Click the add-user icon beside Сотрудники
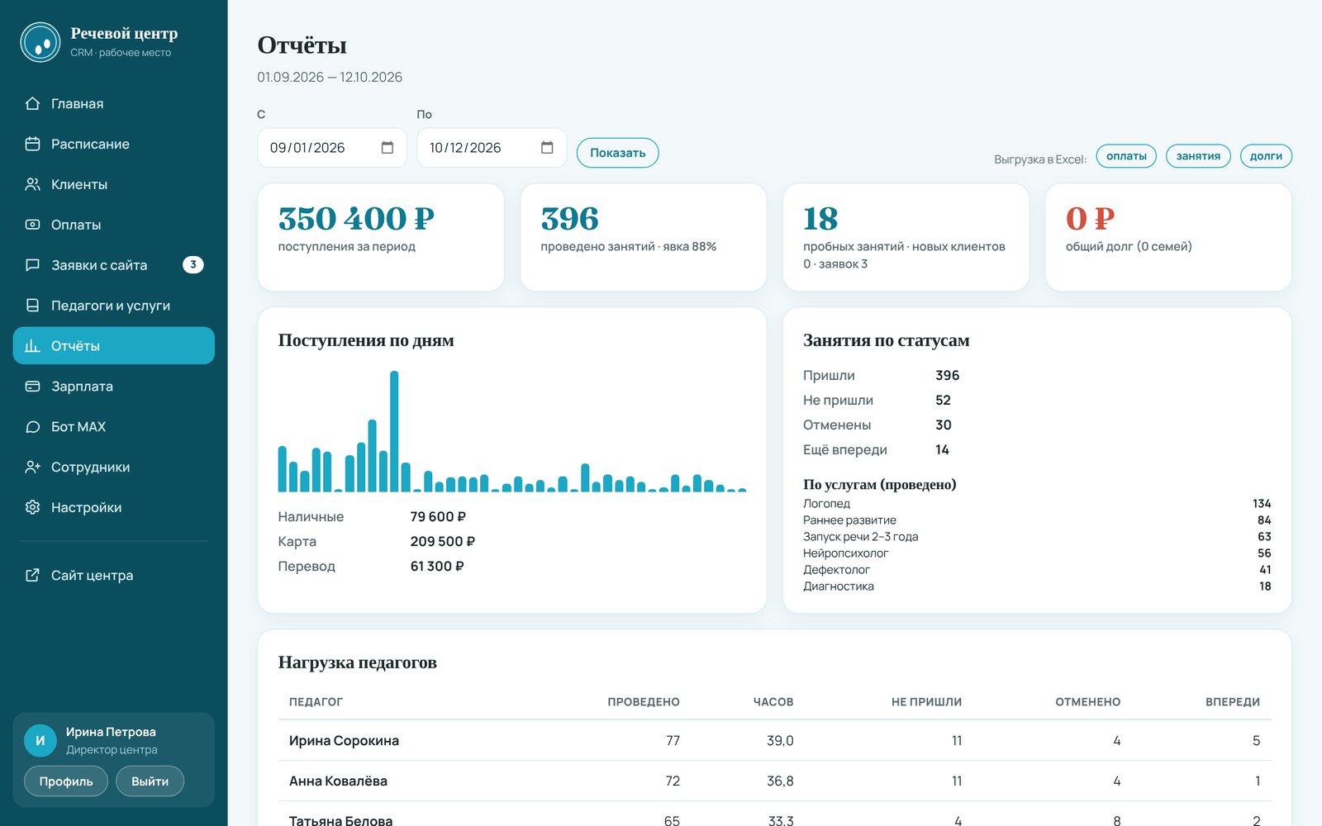Image resolution: width=1322 pixels, height=826 pixels. tap(32, 467)
